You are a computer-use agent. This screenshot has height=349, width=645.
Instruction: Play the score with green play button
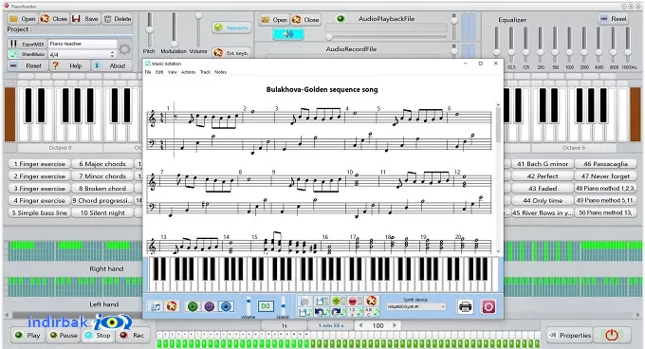pyautogui.click(x=193, y=306)
